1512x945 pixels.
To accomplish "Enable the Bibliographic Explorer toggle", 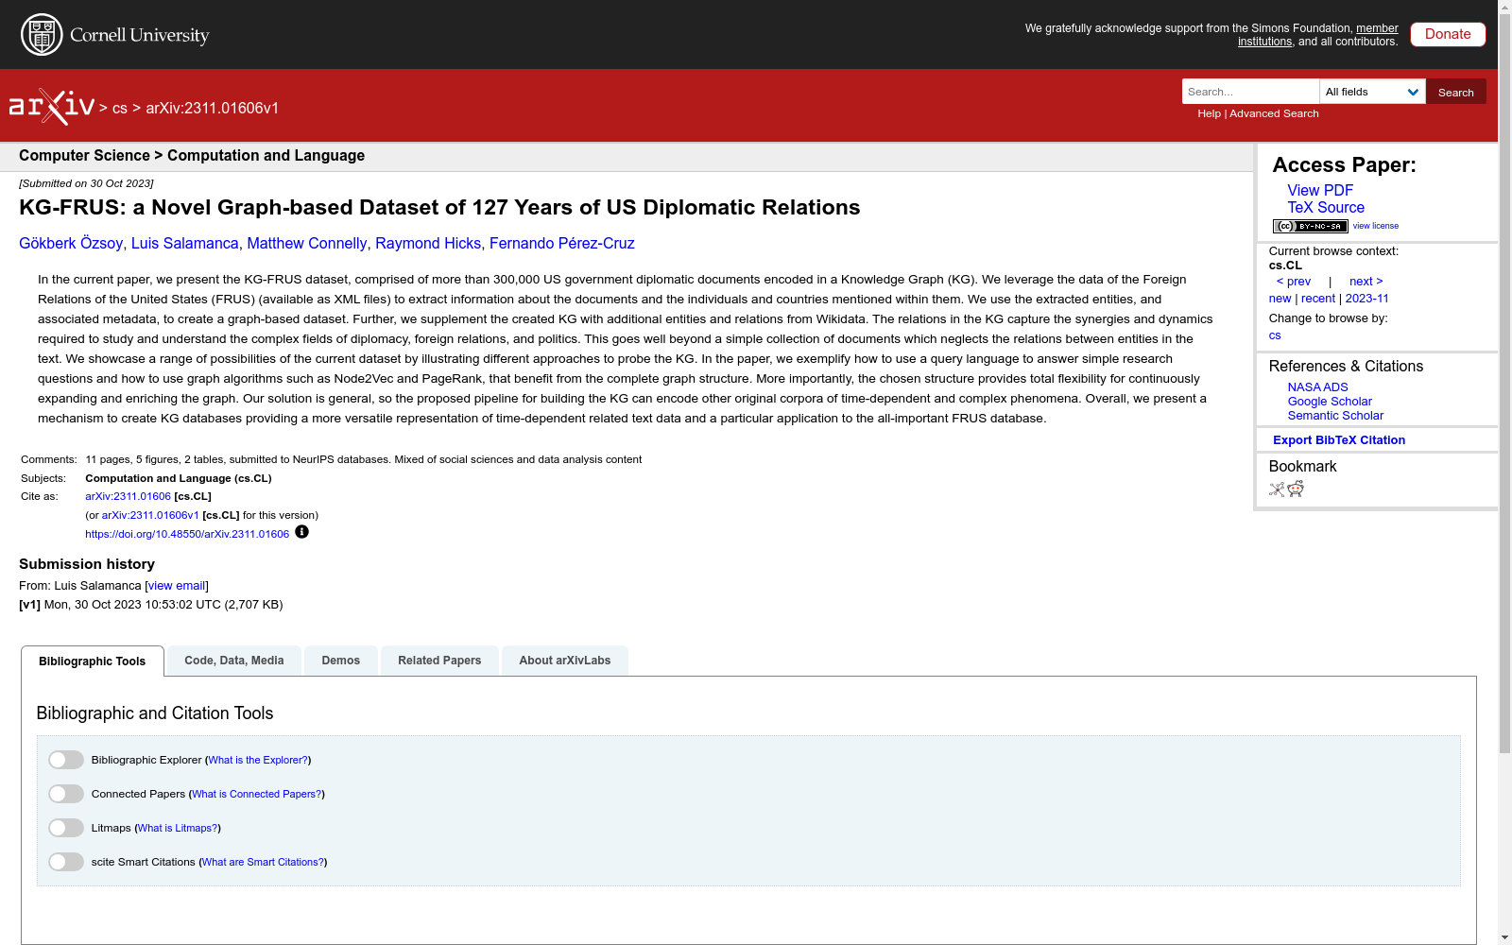I will pos(66,760).
